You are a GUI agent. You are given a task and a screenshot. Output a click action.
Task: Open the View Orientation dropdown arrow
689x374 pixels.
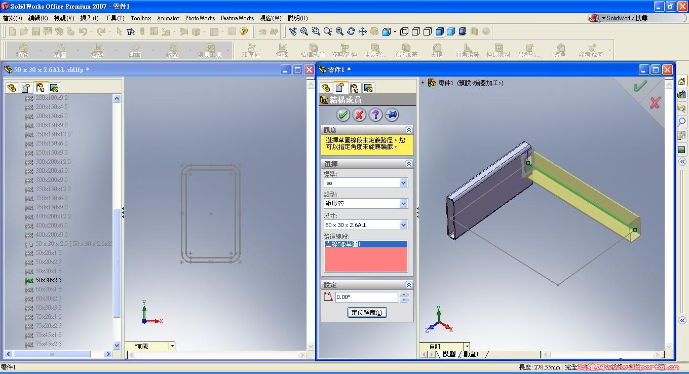(395, 32)
